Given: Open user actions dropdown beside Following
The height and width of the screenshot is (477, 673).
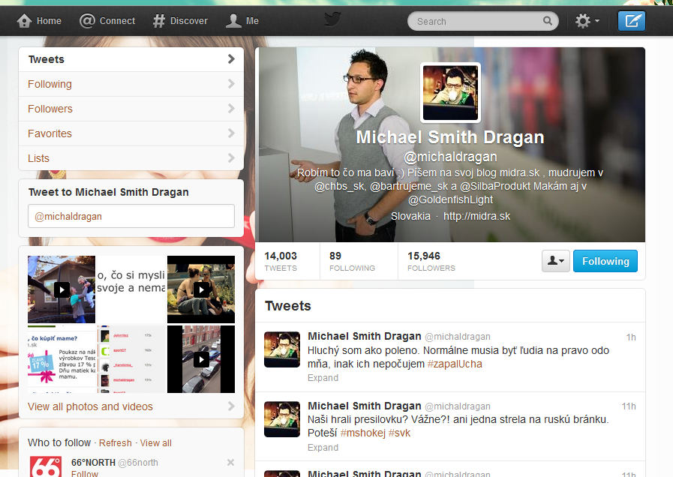Looking at the screenshot, I should (555, 261).
